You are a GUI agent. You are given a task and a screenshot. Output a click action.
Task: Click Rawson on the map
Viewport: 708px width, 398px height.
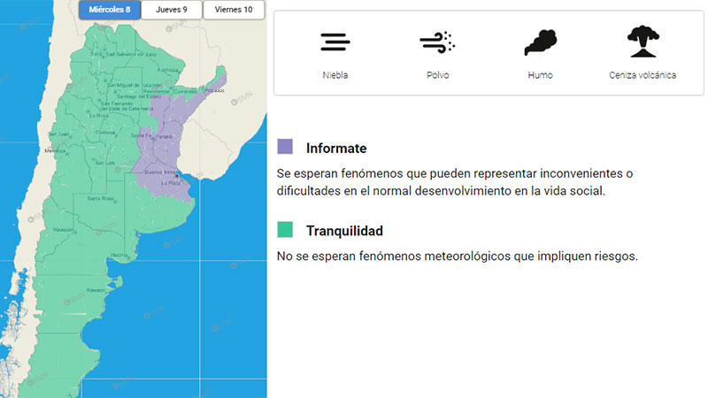pyautogui.click(x=96, y=289)
